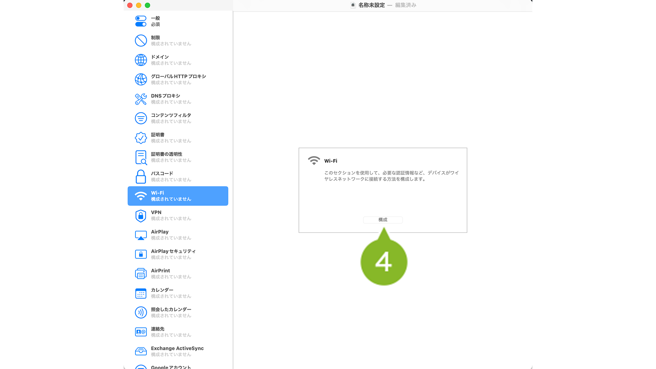Minimize the window with the yellow button

tap(139, 5)
